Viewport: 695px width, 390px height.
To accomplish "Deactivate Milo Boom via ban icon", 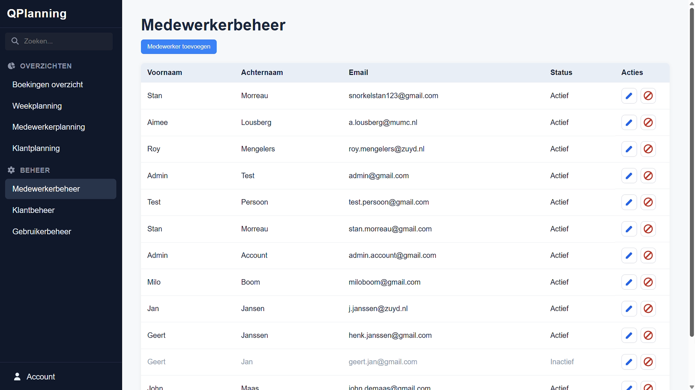I will [x=648, y=282].
